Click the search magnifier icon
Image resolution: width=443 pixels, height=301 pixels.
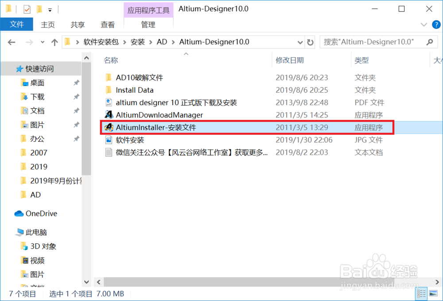tap(429, 42)
